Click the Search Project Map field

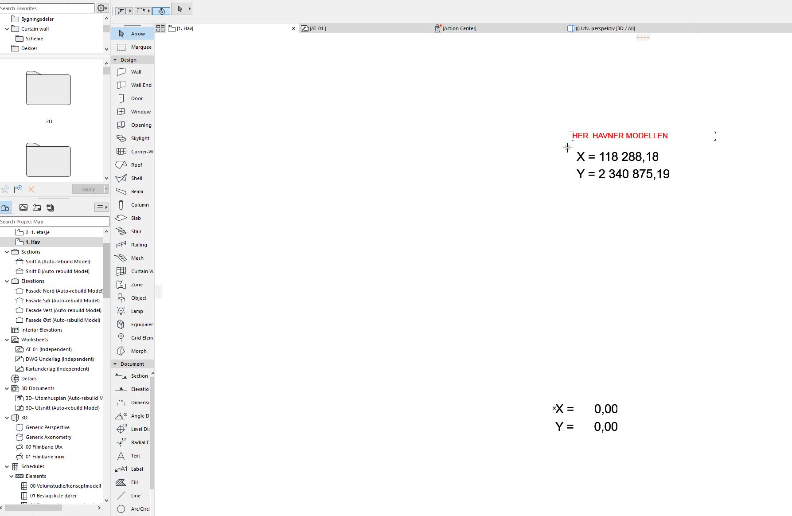click(x=54, y=222)
